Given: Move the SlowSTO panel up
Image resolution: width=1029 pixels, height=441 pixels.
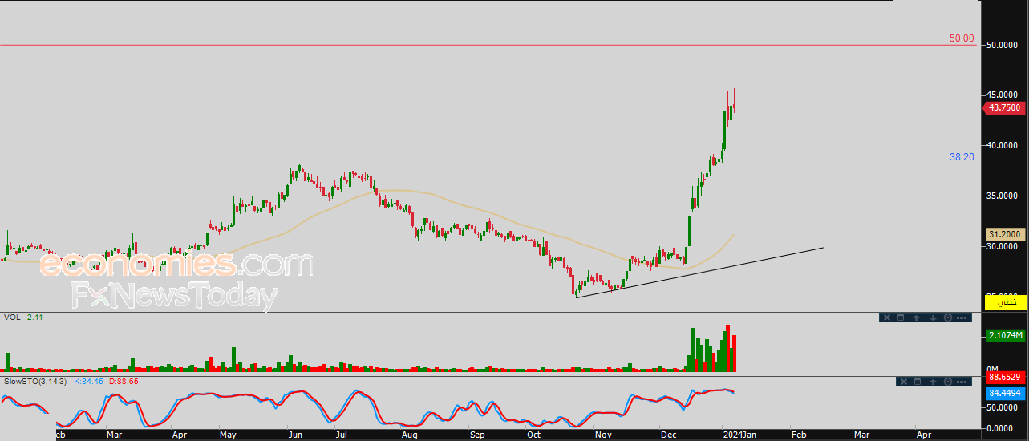Looking at the screenshot, I should coord(934,382).
